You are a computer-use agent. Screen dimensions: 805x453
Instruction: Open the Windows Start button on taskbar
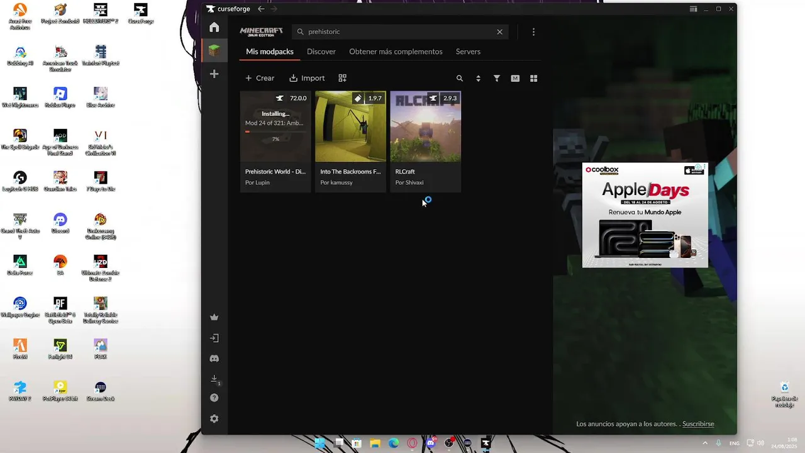pos(320,443)
